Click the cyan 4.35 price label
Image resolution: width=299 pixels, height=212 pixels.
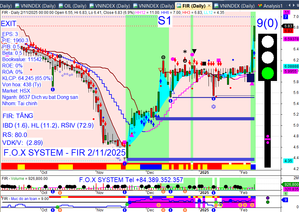[288, 161]
